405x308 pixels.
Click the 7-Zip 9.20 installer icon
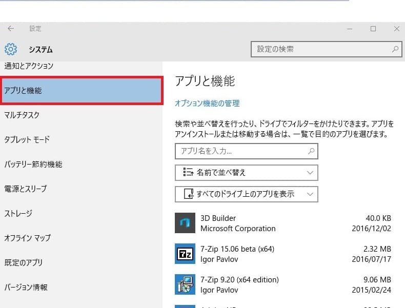tap(185, 284)
